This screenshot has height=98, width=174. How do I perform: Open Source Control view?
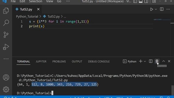click(6, 35)
